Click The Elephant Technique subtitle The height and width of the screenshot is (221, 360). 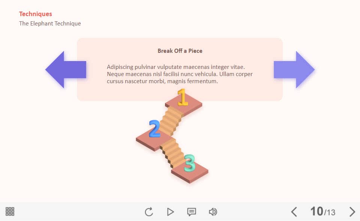click(50, 23)
